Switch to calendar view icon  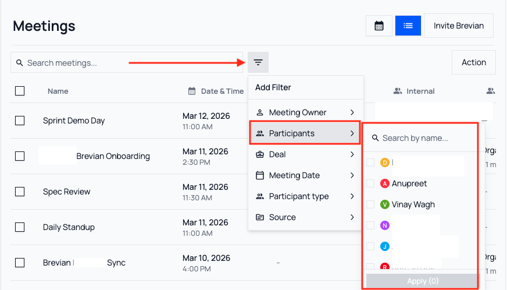point(379,26)
